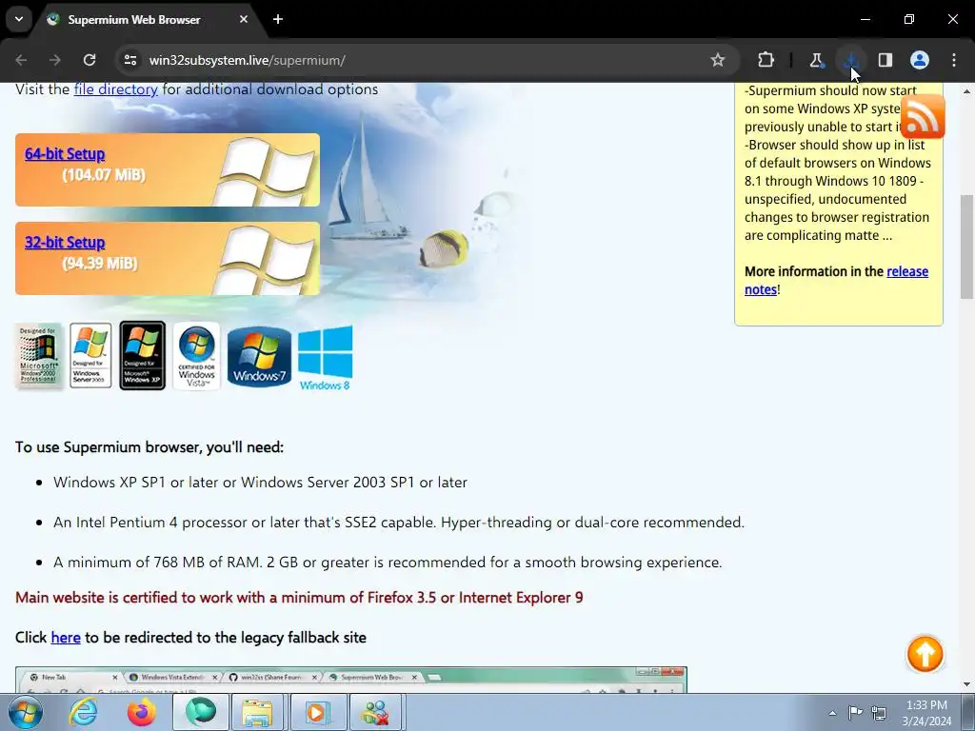Click the Certified for Windows Vista badge
975x731 pixels.
196,356
